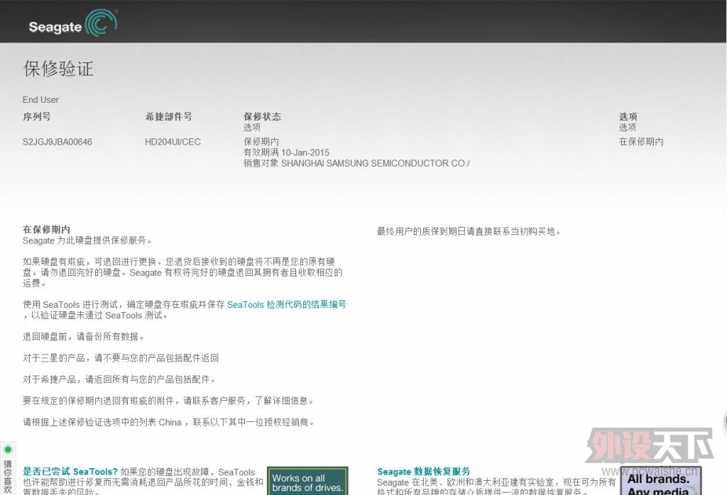Click the Seagate logo in the header
Screen dimensions: 727x495
(x=73, y=23)
